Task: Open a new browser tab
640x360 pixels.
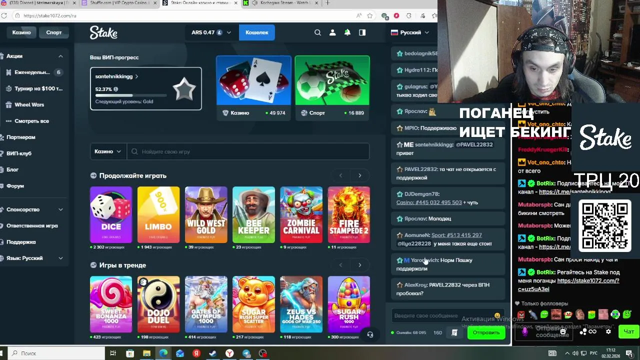Action: click(327, 3)
